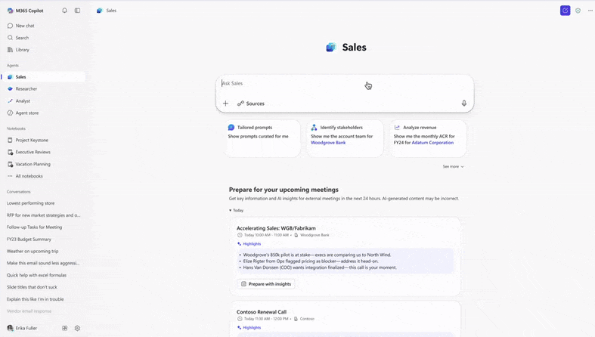Click the notifications bell icon
The width and height of the screenshot is (595, 337).
(x=64, y=11)
